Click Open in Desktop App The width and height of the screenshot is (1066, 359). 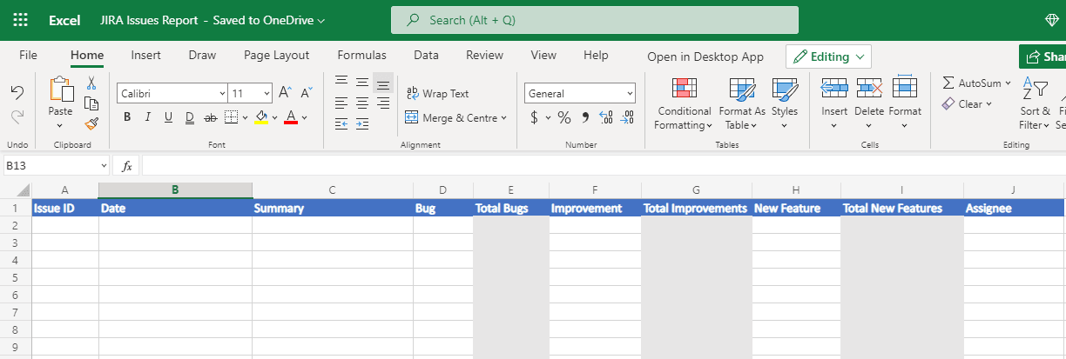click(705, 57)
